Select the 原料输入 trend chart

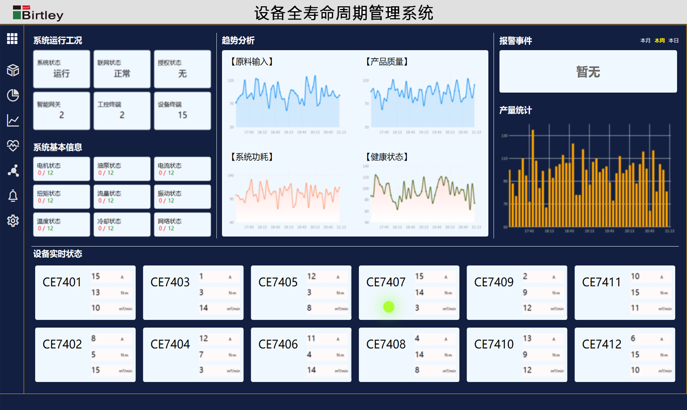pos(287,101)
